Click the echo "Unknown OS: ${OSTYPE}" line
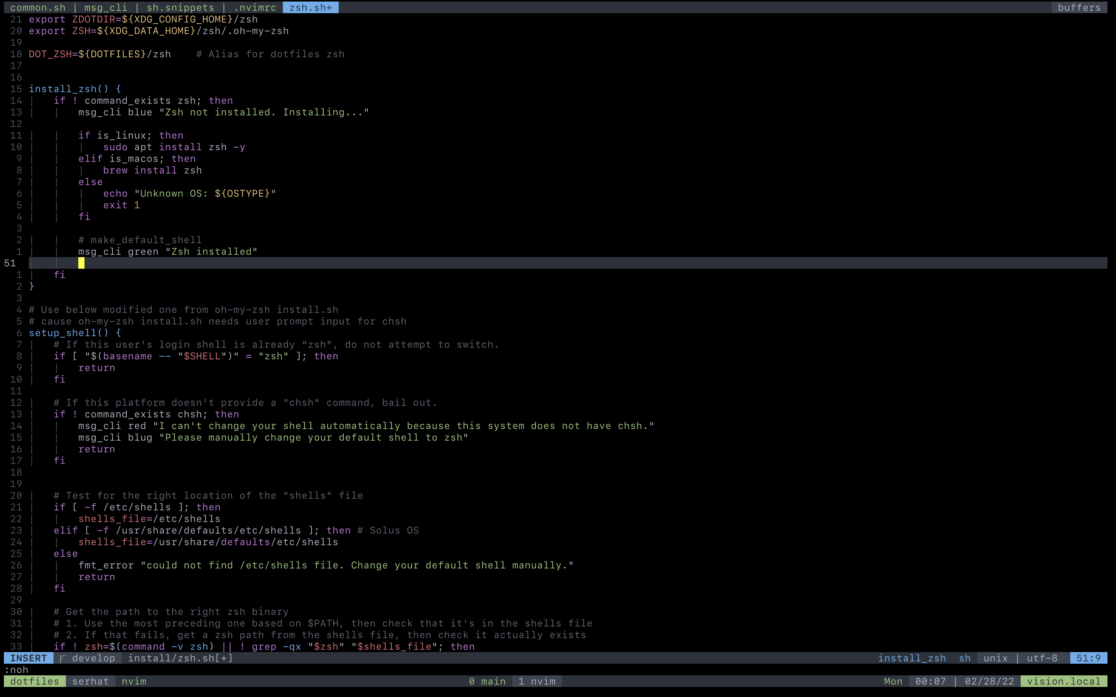Viewport: 1116px width, 697px height. pos(189,194)
